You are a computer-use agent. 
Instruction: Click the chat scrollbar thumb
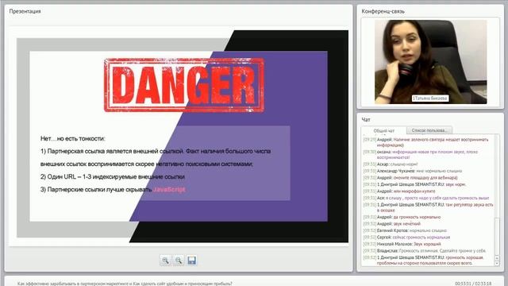pyautogui.click(x=497, y=237)
